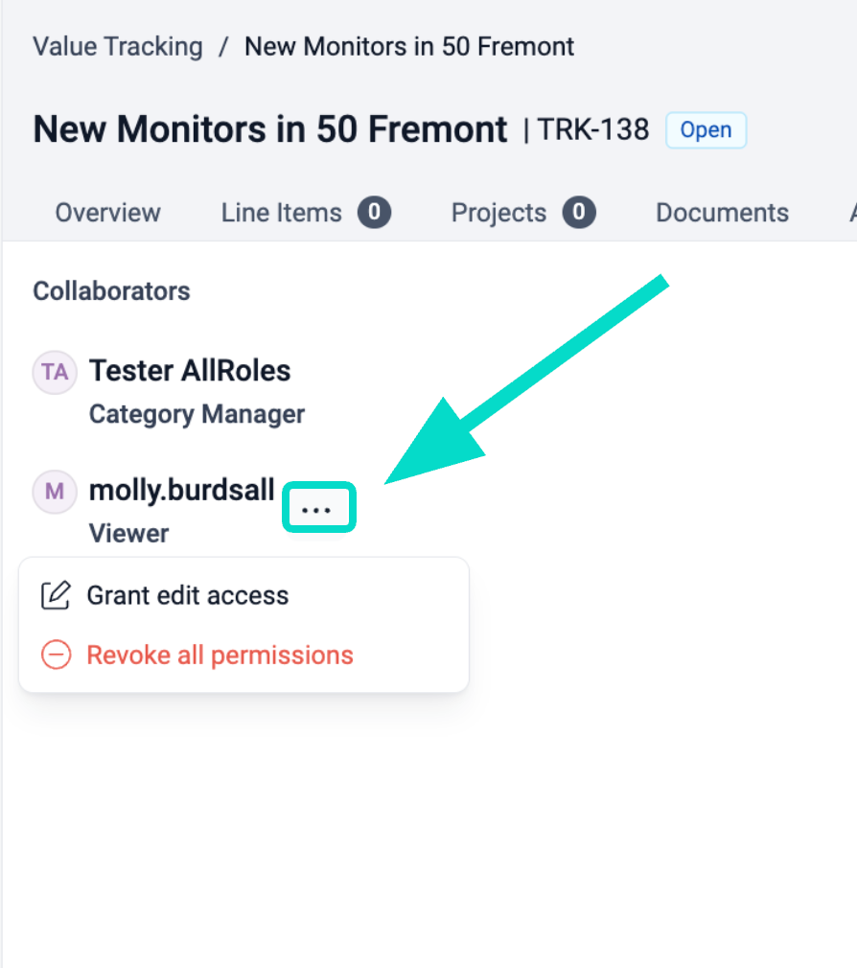Click the TRK-138 tracking ID

pos(593,129)
